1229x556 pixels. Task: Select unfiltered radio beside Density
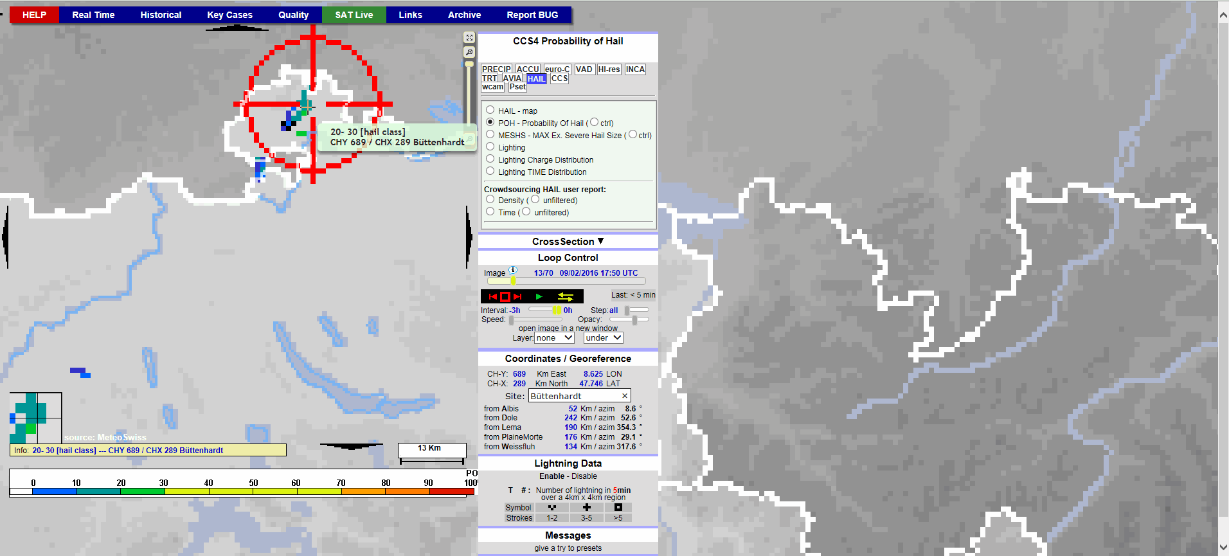click(x=535, y=199)
